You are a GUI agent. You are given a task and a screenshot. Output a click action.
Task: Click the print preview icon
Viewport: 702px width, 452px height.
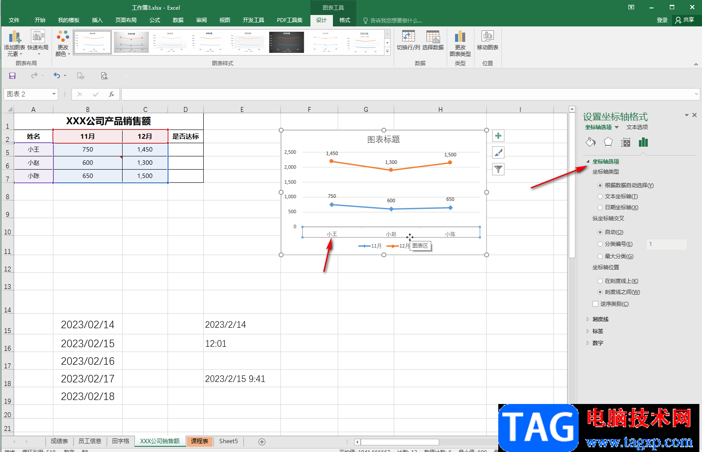[x=104, y=76]
